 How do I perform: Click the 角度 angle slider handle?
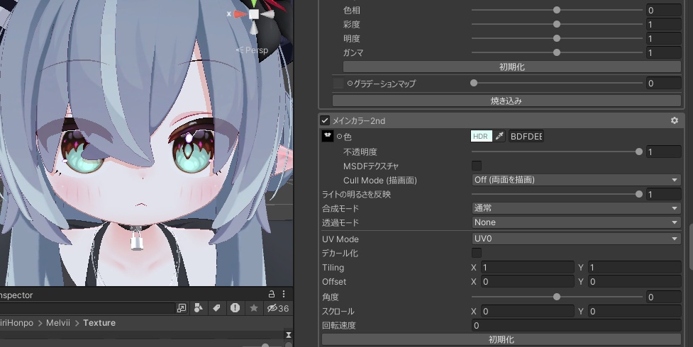coord(557,297)
